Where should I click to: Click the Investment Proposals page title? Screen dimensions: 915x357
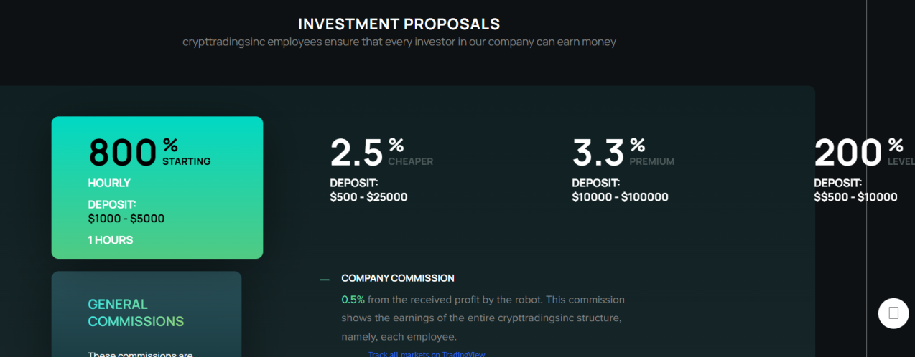click(x=399, y=24)
